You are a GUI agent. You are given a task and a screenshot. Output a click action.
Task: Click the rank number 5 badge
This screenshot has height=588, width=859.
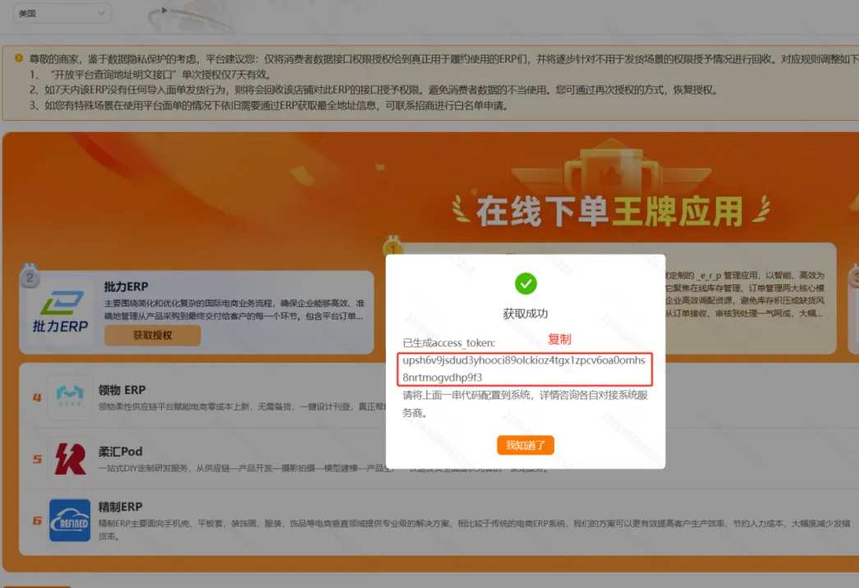pos(37,459)
